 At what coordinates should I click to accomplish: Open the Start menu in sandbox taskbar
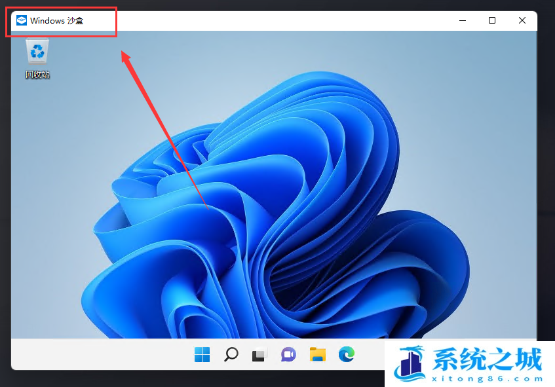[x=202, y=354]
